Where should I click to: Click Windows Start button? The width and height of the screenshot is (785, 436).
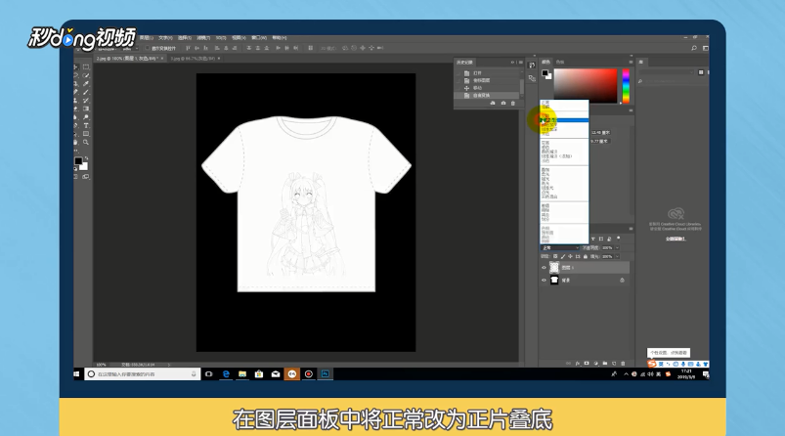pos(76,374)
